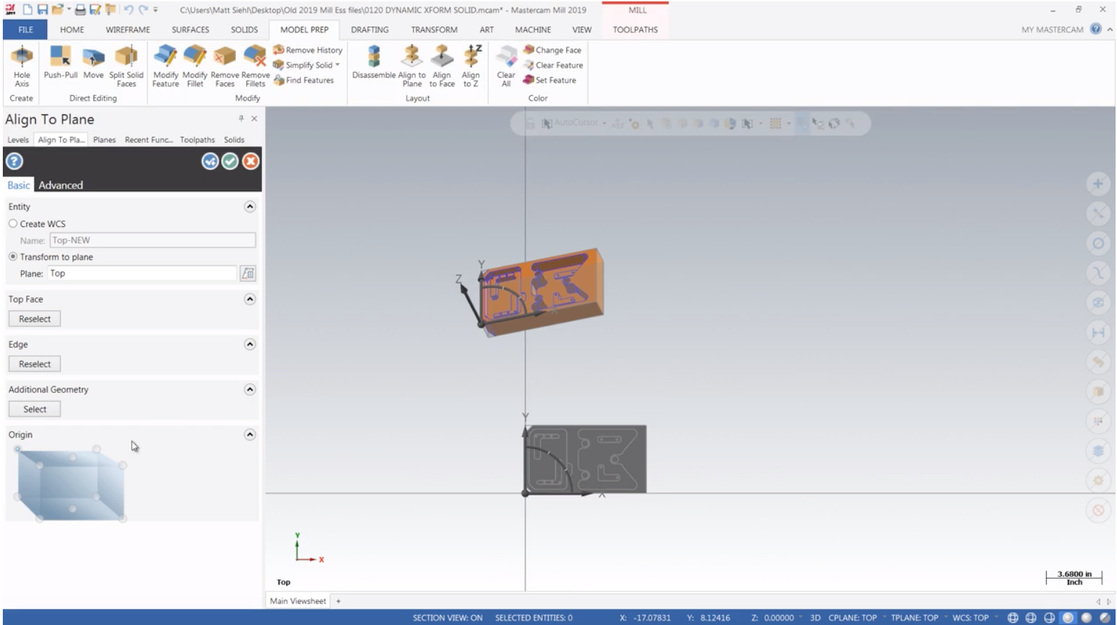Collapse the Additional Geometry section
The height and width of the screenshot is (625, 1117).
[250, 390]
